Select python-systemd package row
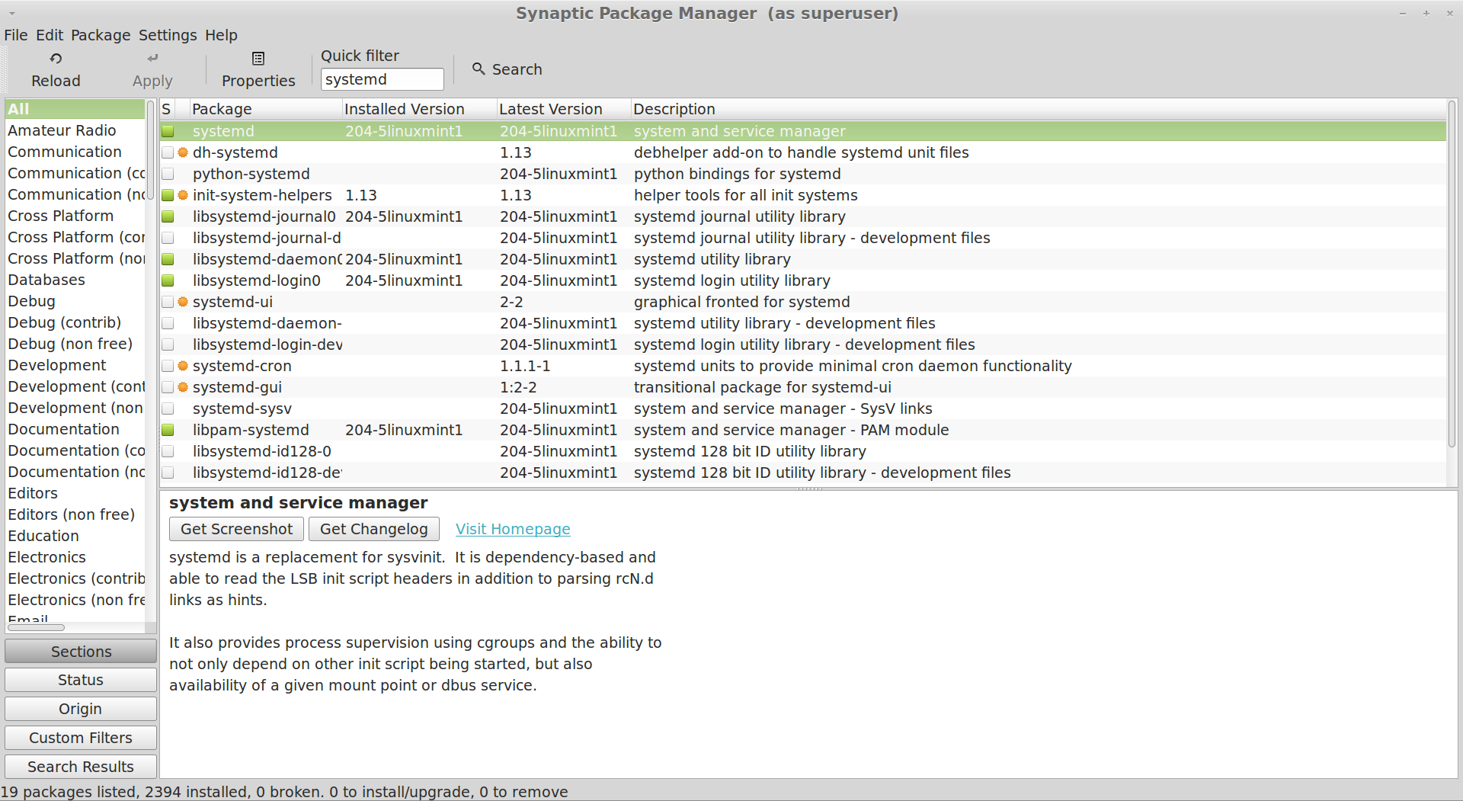1463x801 pixels. click(803, 174)
